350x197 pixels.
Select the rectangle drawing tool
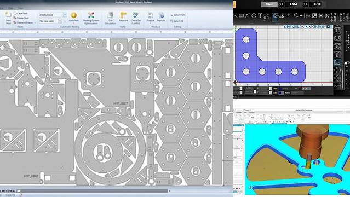242,16
